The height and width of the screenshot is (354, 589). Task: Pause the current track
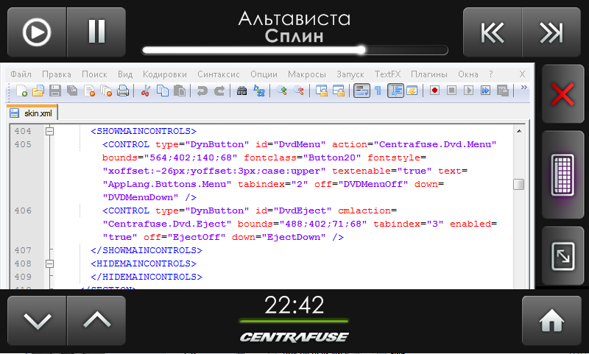pos(96,32)
